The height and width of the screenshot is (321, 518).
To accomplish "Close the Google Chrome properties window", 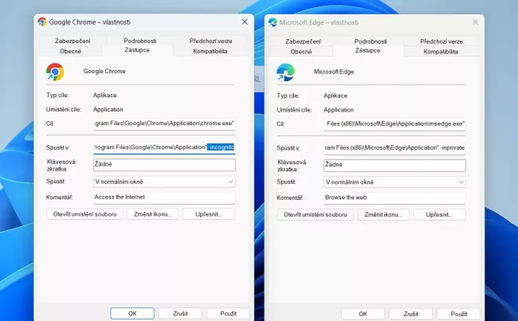I will 245,22.
